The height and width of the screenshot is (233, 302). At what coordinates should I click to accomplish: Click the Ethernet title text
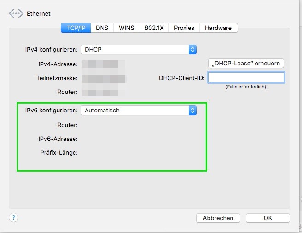point(39,14)
